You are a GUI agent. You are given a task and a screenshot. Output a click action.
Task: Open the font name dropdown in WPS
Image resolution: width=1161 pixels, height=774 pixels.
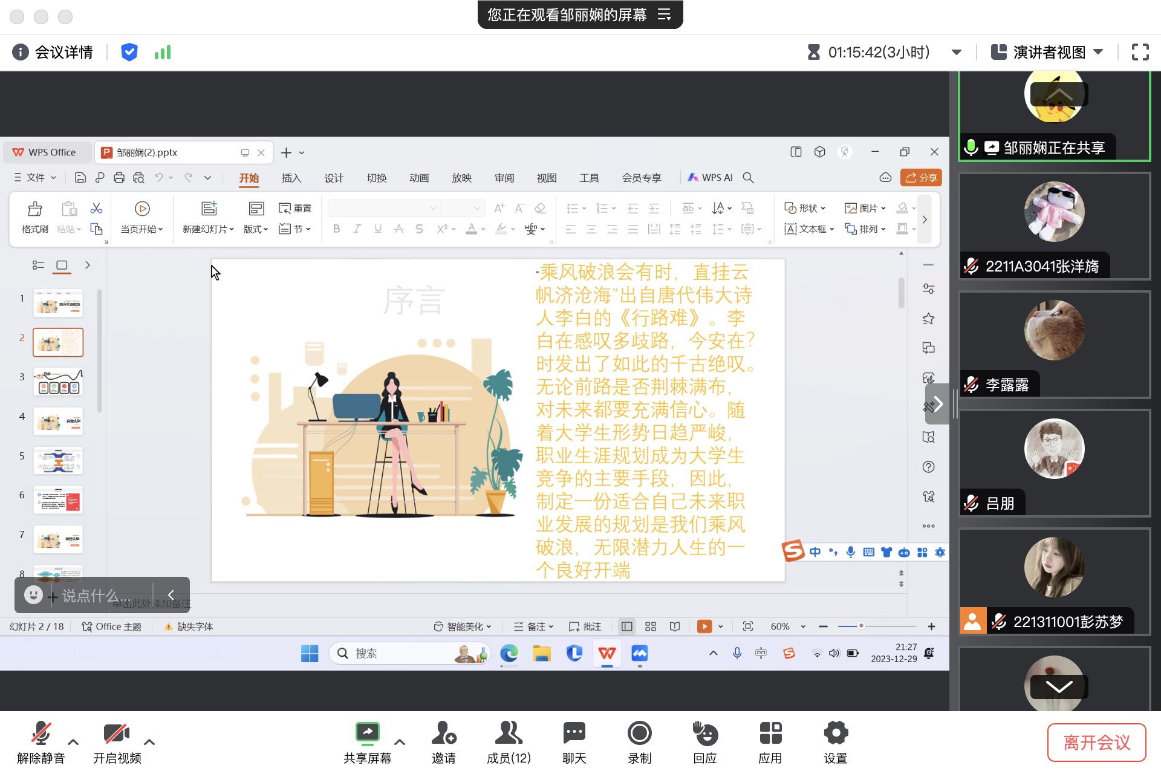pyautogui.click(x=433, y=209)
